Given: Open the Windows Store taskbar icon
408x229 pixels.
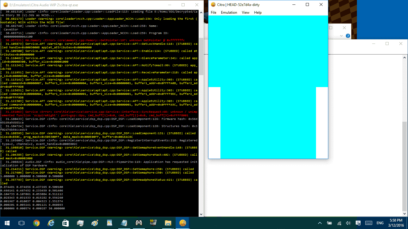Looking at the screenshot, I should (x=66, y=223).
